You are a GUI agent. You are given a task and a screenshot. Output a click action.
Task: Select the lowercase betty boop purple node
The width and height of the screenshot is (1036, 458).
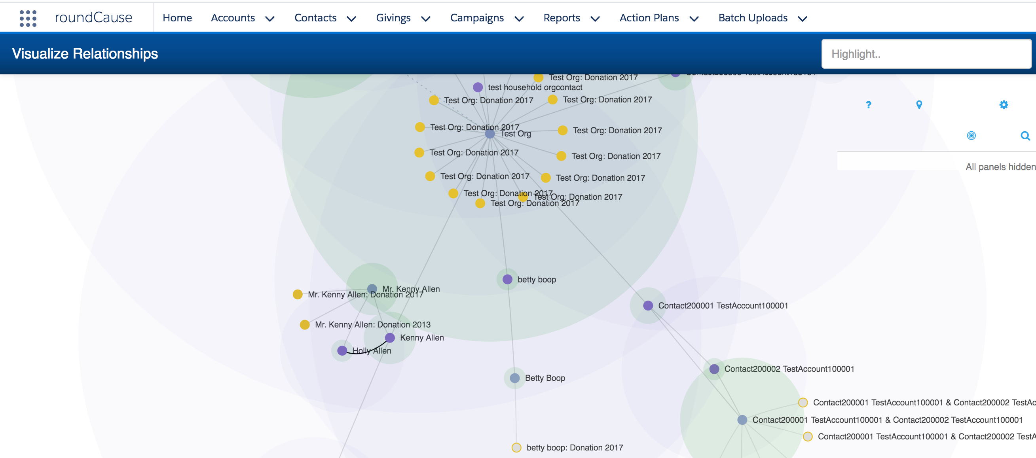coord(508,279)
